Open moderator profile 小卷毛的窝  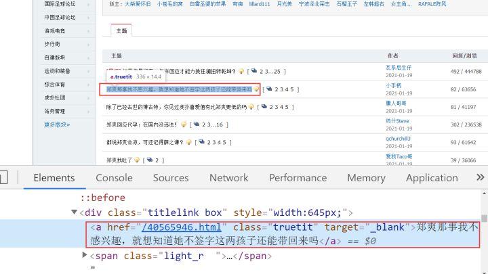tap(169, 4)
